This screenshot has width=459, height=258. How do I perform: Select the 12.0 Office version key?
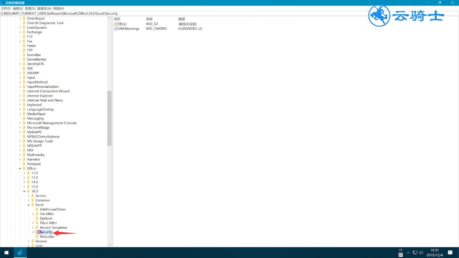34,178
